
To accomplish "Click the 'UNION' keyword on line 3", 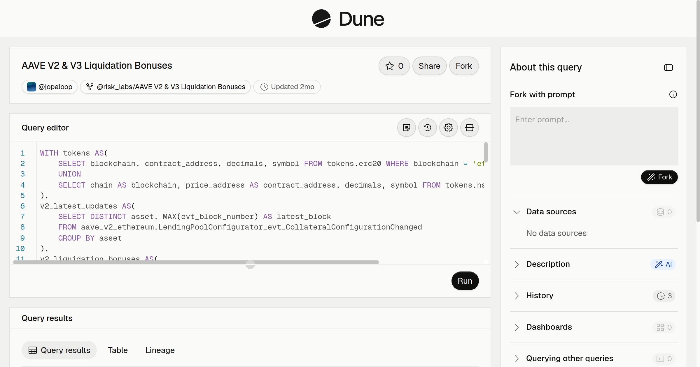I will pos(69,174).
